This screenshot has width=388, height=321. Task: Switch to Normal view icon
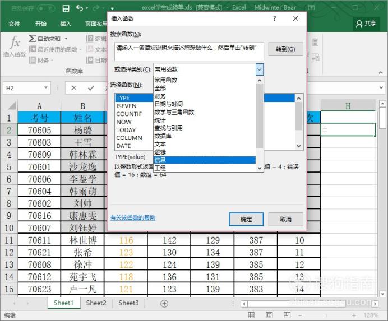click(x=251, y=315)
